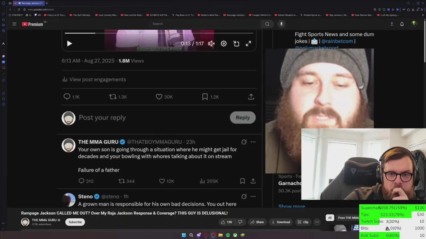Open THE MMA GURU reply author name
Image resolution: width=426 pixels, height=239 pixels.
[98, 142]
